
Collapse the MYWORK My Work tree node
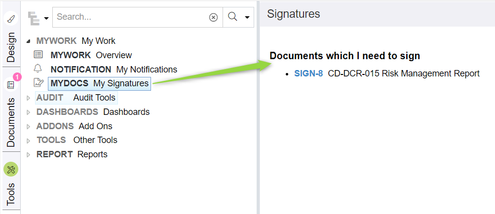pos(28,41)
